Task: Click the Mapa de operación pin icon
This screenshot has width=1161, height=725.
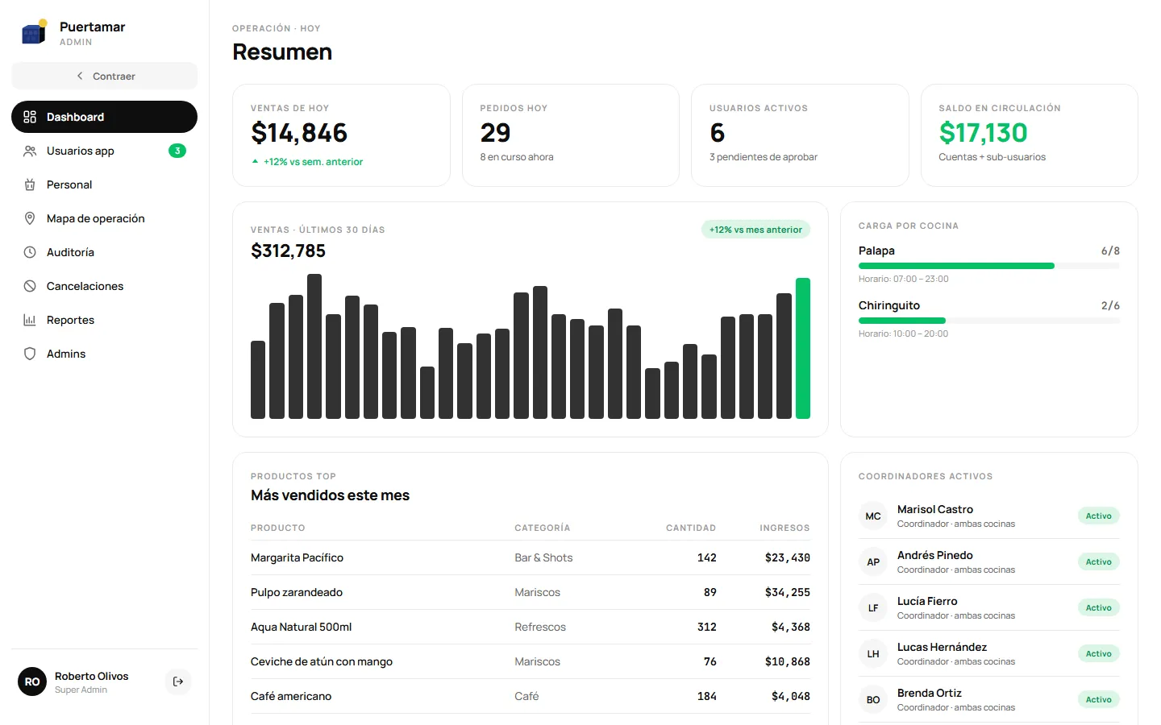Action: (x=30, y=218)
